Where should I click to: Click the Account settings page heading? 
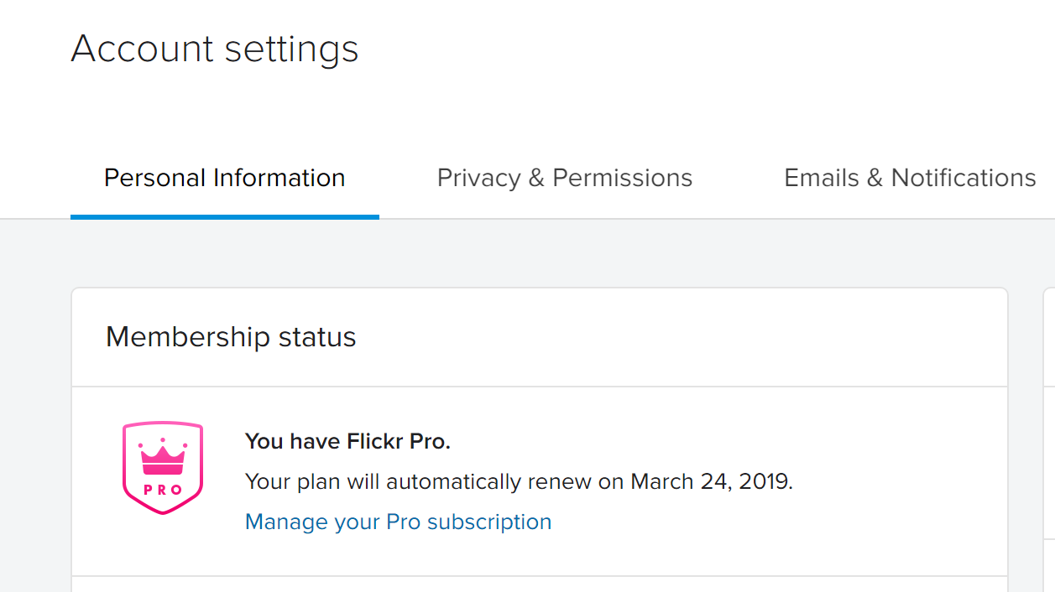215,49
